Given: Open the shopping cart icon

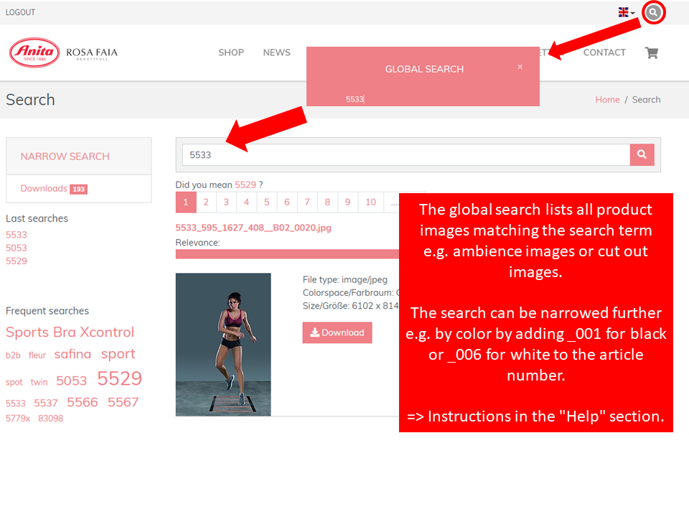Looking at the screenshot, I should click(x=652, y=52).
